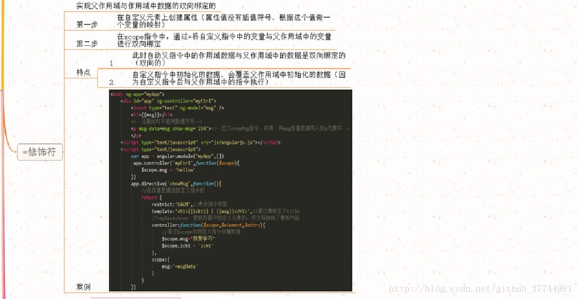Click code line $scope.msg = 'hellow'
Image resolution: width=578 pixels, height=299 pixels.
click(168, 170)
